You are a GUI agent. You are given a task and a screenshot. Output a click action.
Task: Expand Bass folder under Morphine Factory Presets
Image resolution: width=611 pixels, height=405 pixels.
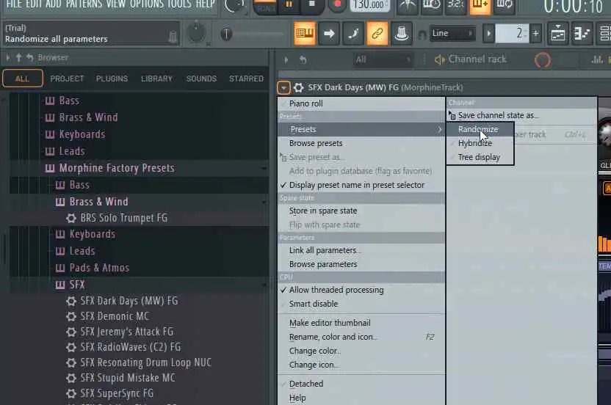(79, 185)
